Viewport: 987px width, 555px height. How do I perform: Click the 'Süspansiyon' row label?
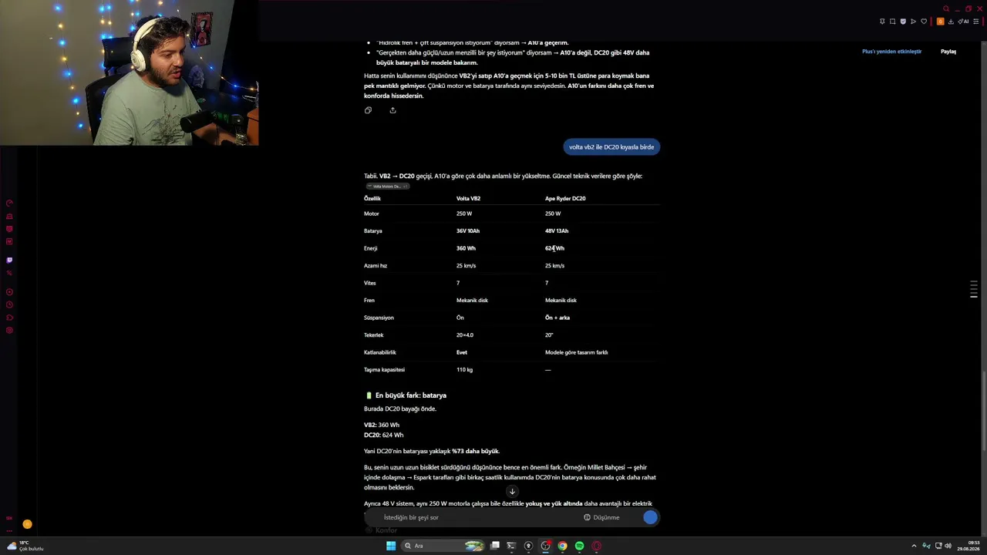379,318
